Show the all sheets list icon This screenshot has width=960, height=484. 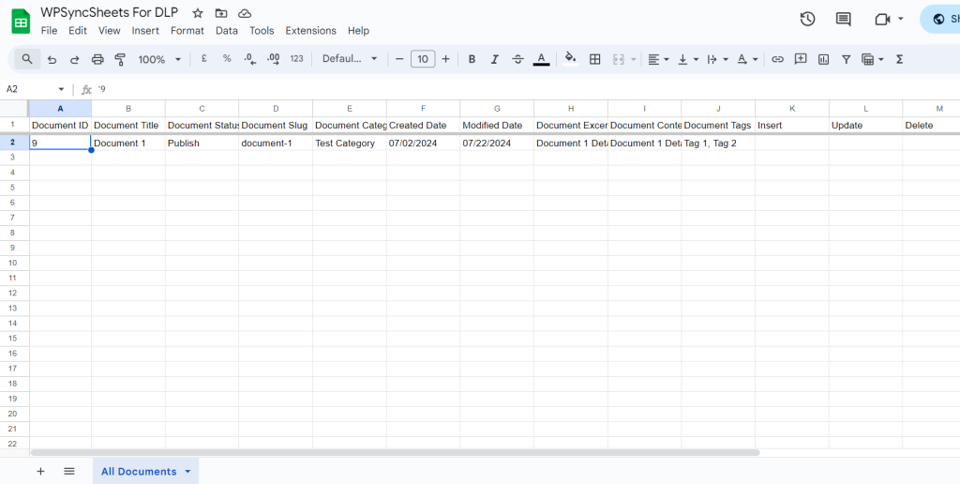click(x=69, y=471)
